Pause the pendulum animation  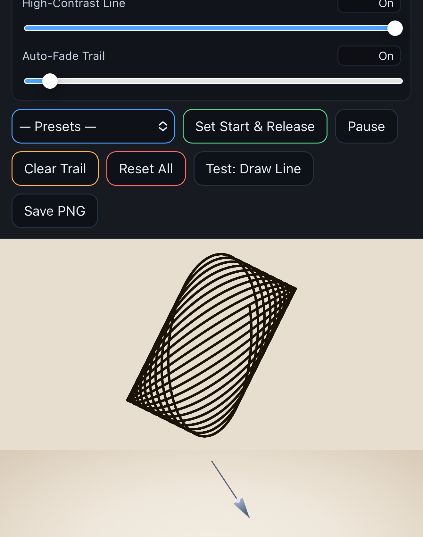pos(366,126)
